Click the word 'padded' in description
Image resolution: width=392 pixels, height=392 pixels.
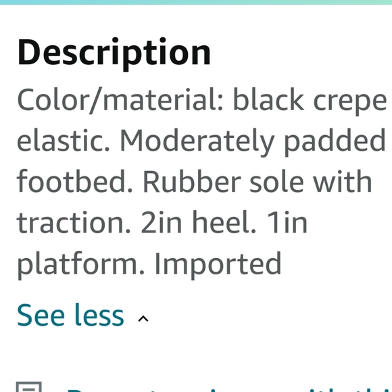[x=335, y=142]
